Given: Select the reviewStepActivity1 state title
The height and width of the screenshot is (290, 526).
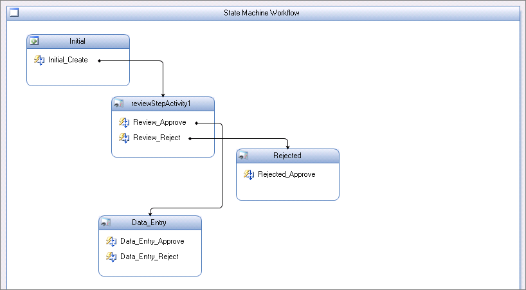Looking at the screenshot, I should point(161,104).
